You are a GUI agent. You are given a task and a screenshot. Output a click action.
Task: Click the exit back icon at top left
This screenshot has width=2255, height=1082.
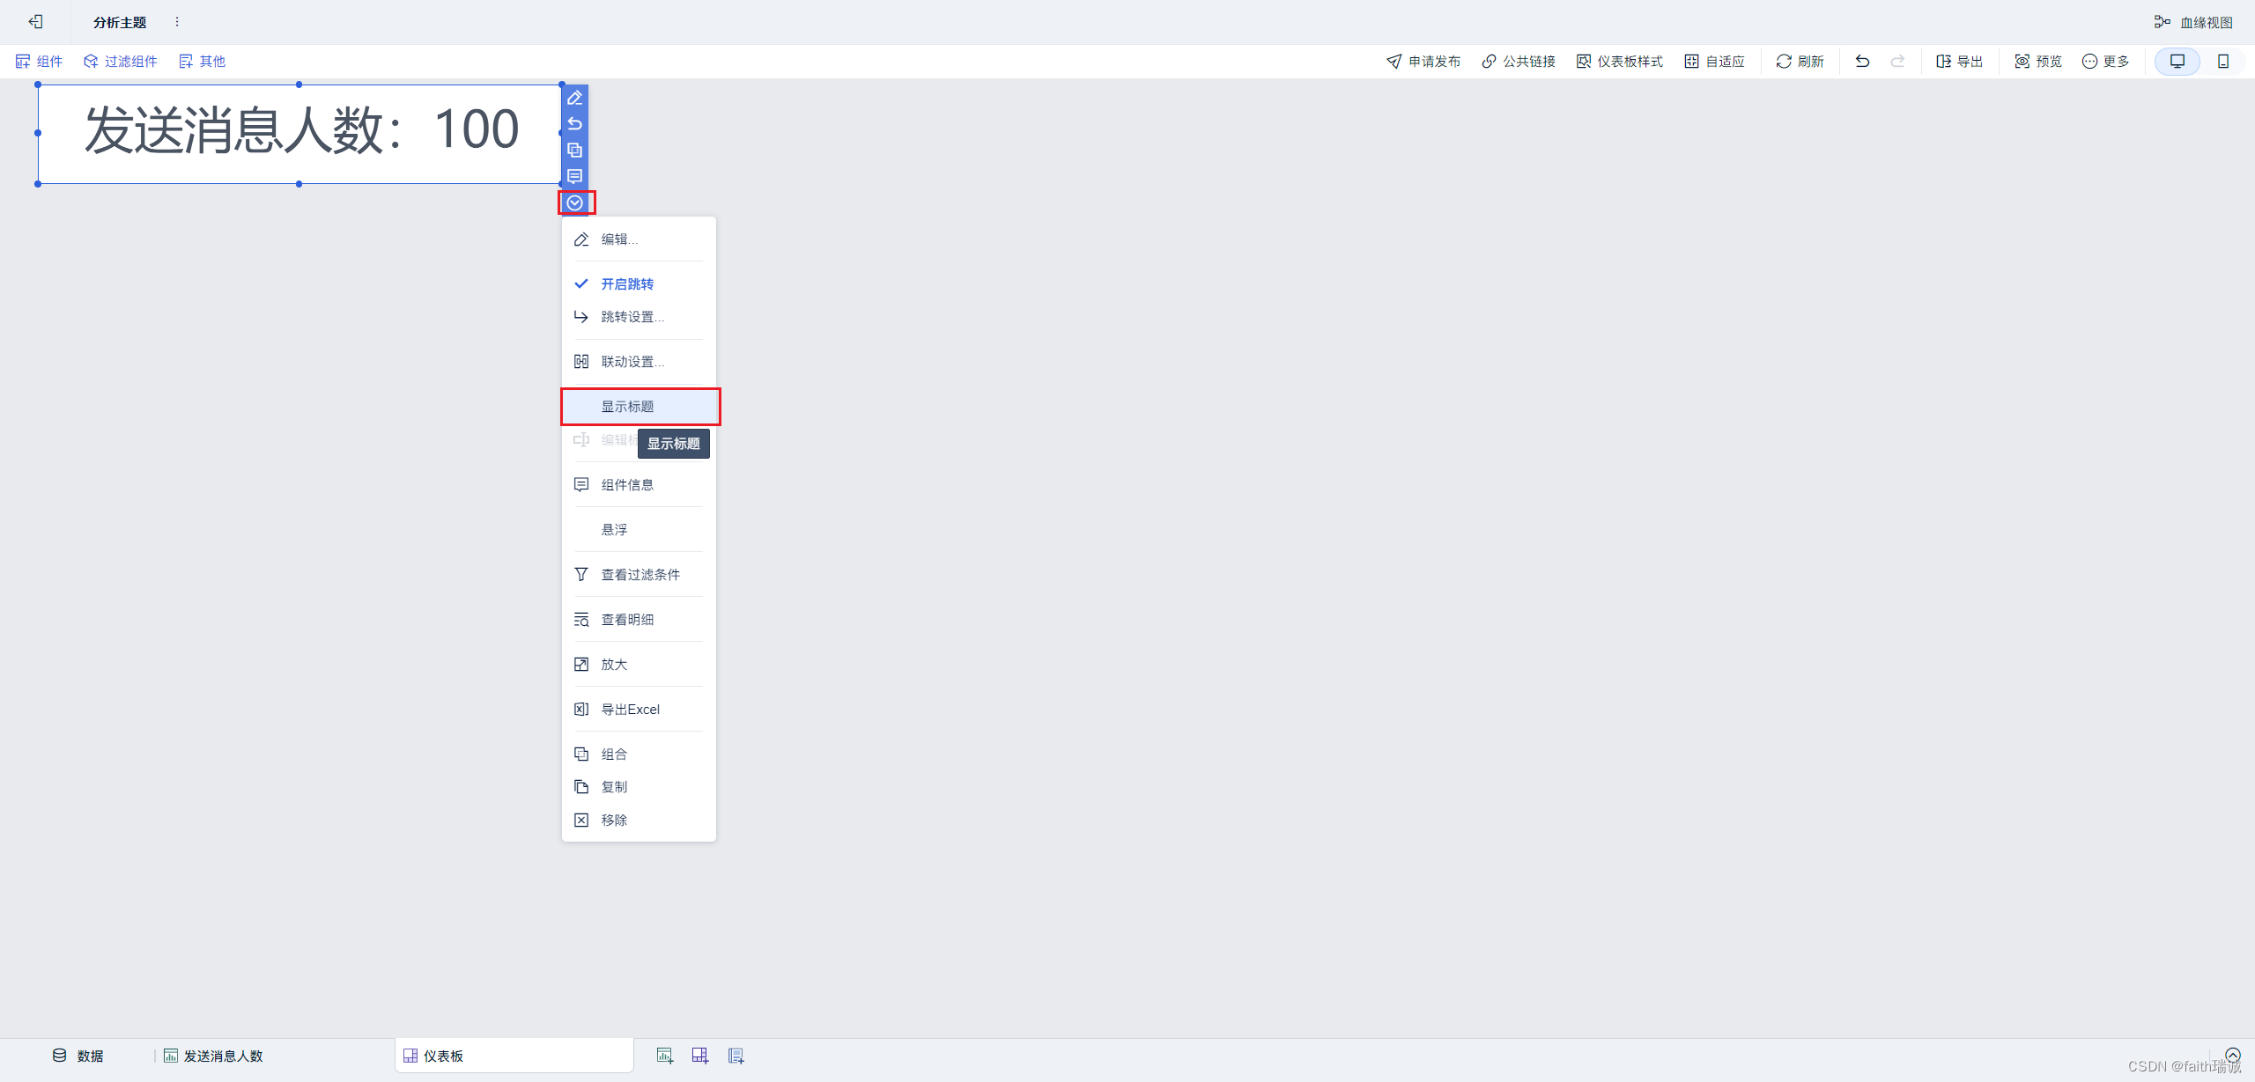(x=35, y=21)
